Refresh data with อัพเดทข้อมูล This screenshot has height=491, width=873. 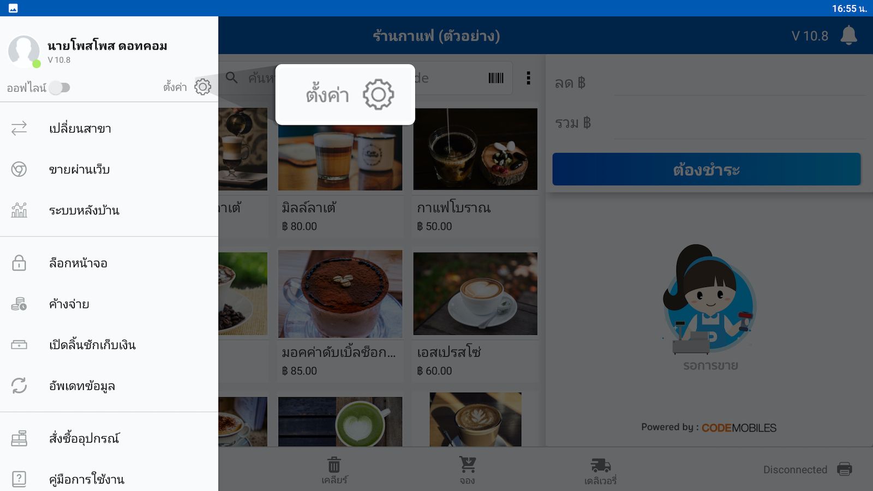(109, 386)
